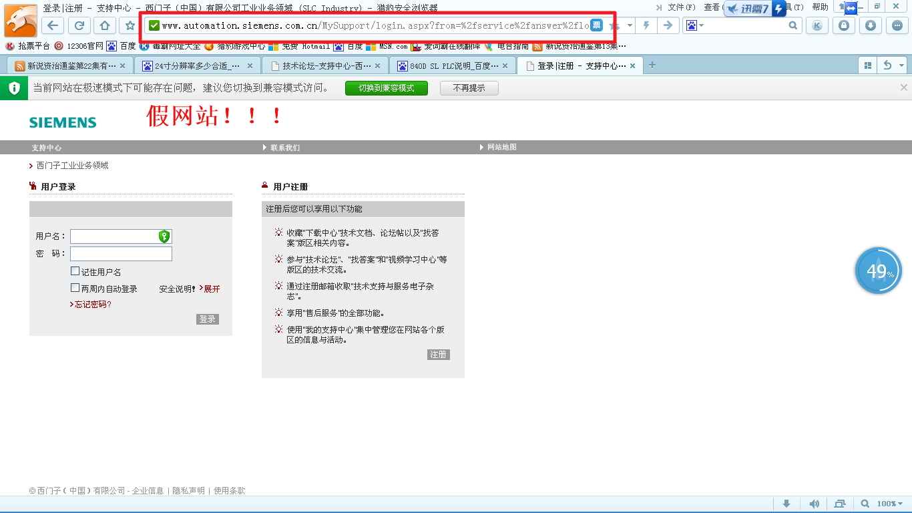Click the magnifier icon in the search box
This screenshot has width=912, height=513.
(793, 25)
